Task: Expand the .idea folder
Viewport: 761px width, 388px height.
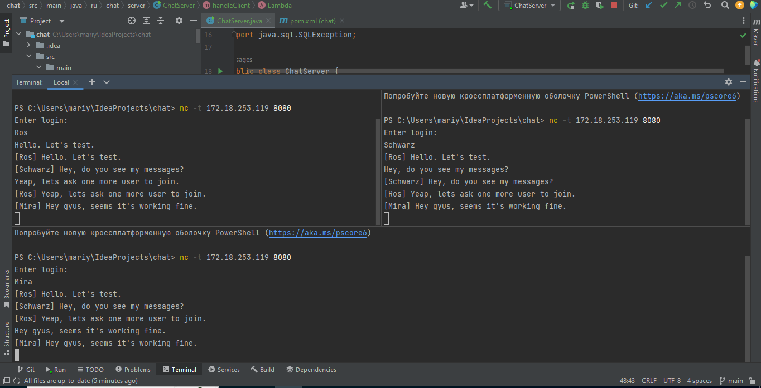Action: [29, 45]
